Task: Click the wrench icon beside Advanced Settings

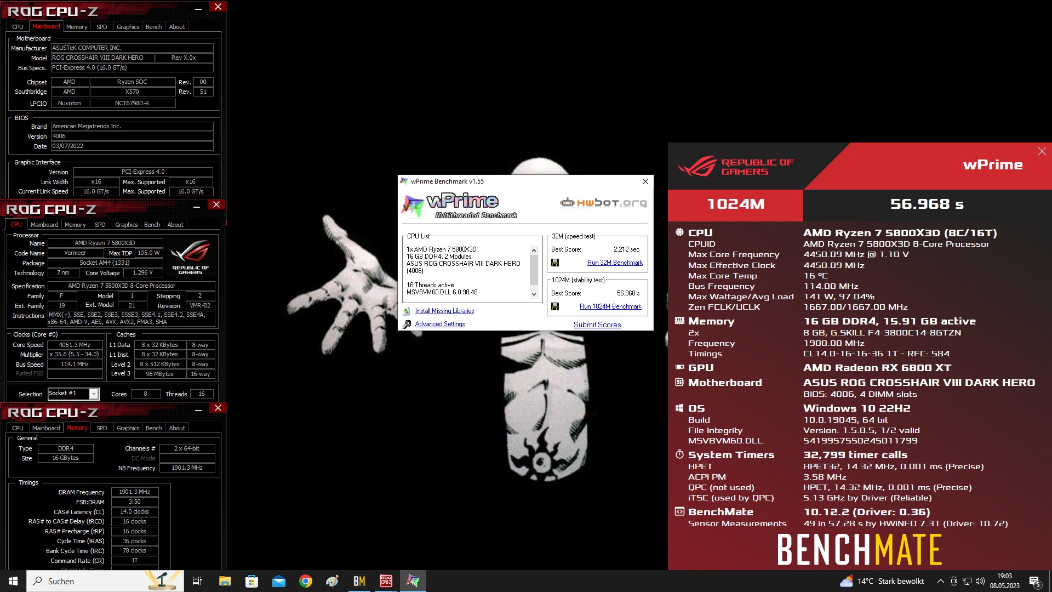Action: point(407,325)
